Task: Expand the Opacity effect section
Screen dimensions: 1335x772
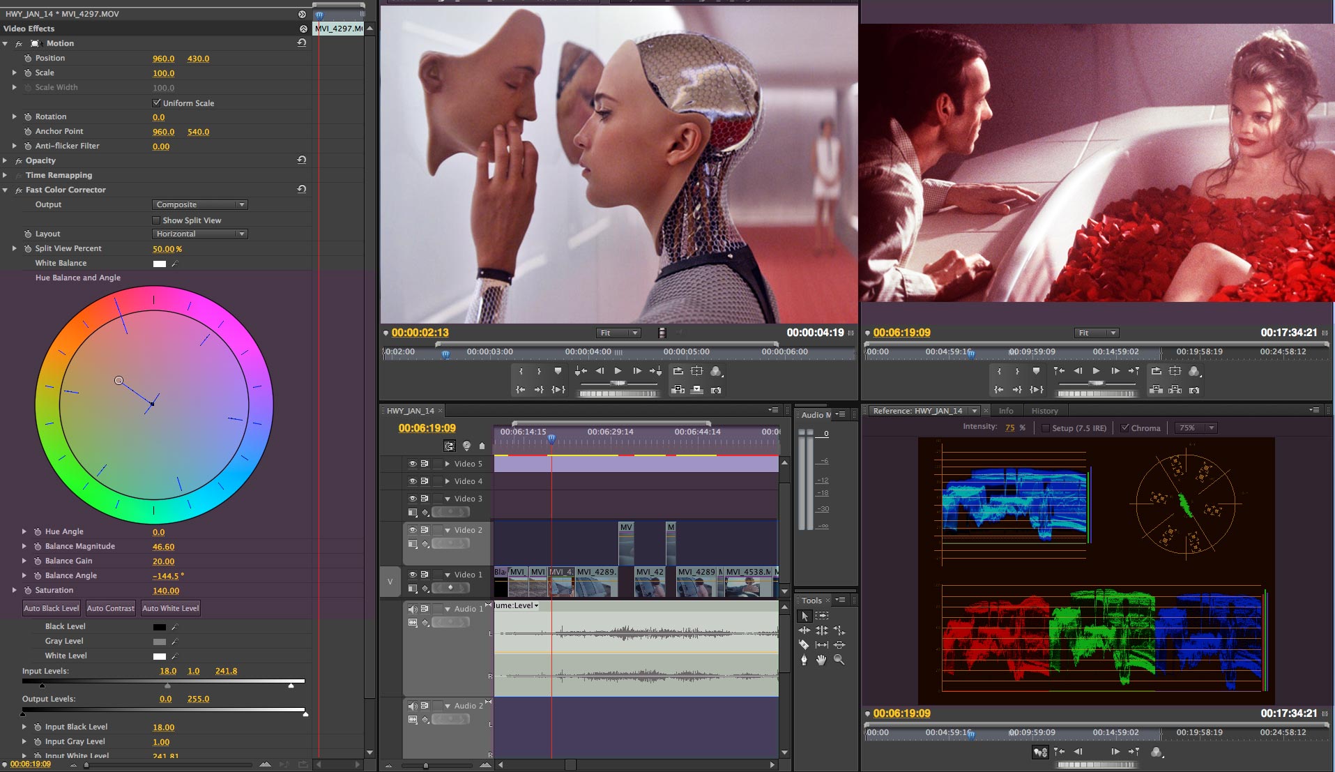Action: click(x=6, y=161)
